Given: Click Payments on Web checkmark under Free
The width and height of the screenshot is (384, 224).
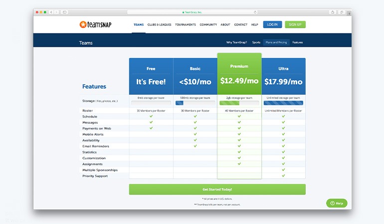Looking at the screenshot, I should tap(151, 128).
